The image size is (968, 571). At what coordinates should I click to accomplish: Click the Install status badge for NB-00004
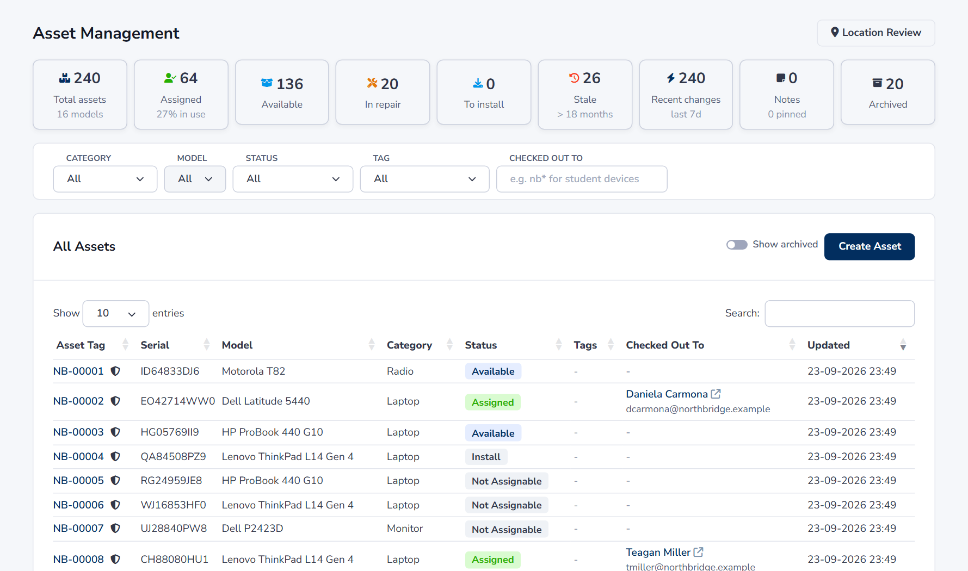pos(486,457)
